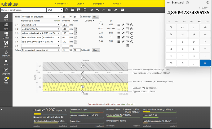This screenshot has height=129, width=212.
Task: Open the LCA globe sidebar icon
Action: (x=6, y=44)
